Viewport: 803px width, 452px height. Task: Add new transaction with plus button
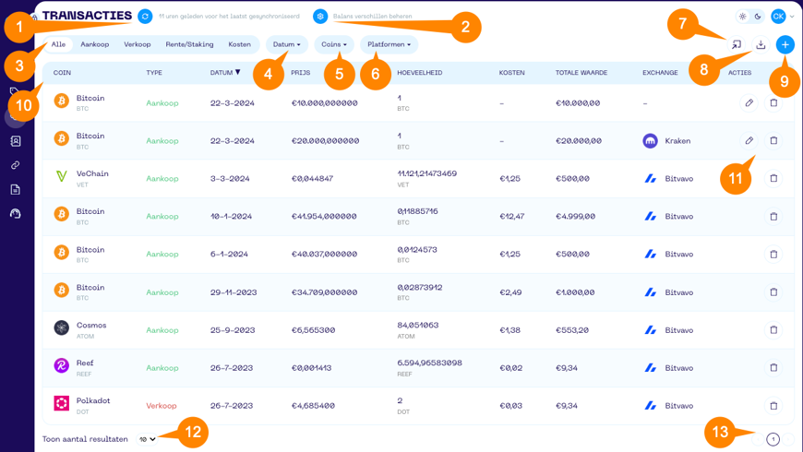(785, 44)
